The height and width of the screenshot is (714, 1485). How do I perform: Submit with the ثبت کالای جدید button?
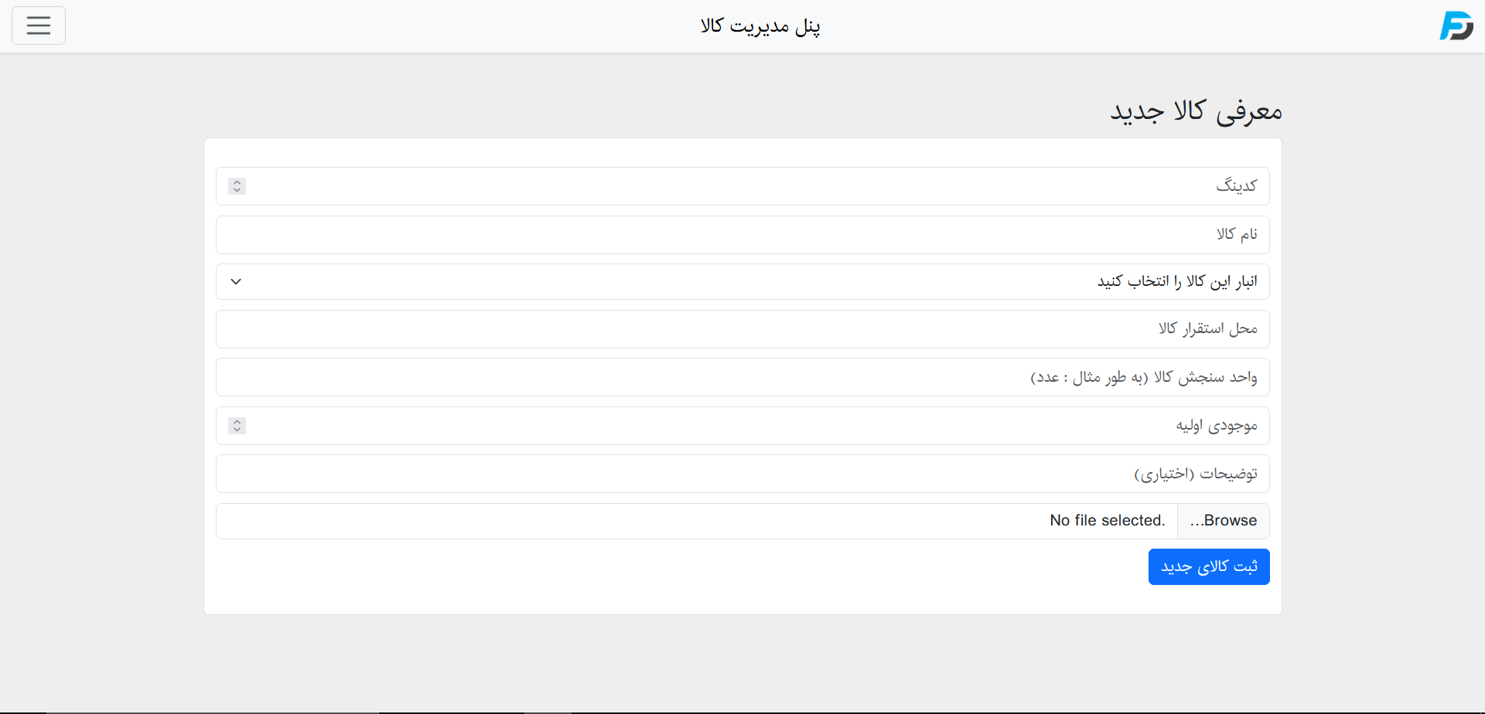[x=1208, y=567]
